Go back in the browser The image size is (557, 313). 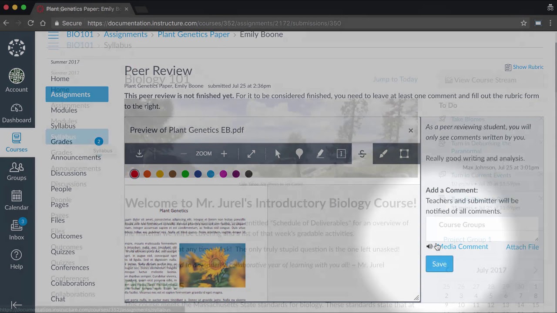[x=6, y=23]
